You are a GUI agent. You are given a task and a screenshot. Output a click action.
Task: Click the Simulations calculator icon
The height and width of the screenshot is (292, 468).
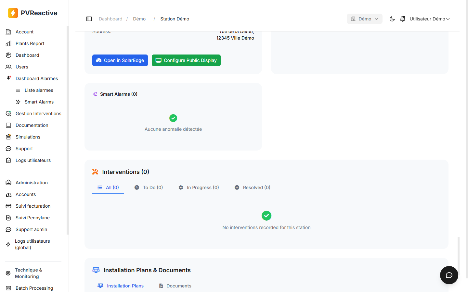coord(8,137)
